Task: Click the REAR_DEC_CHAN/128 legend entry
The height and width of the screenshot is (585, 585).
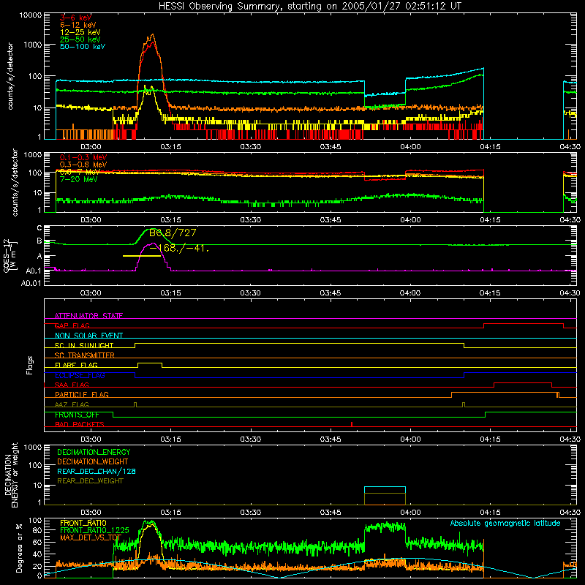Action: (97, 471)
